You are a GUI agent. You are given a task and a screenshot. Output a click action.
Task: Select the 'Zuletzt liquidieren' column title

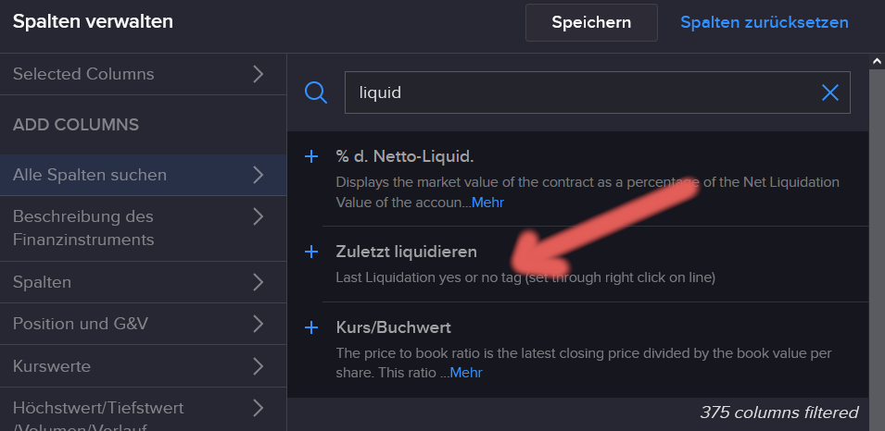pos(406,252)
